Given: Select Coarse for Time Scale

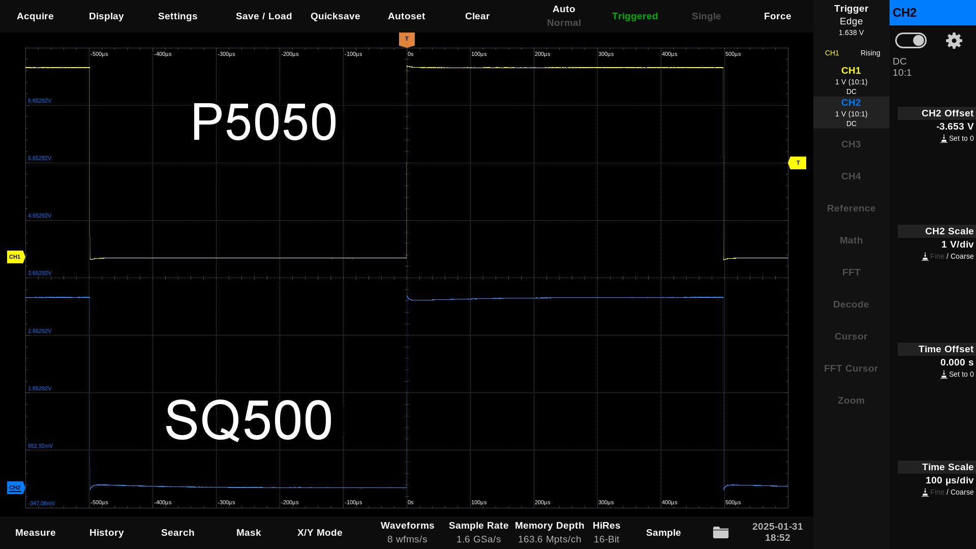Looking at the screenshot, I should click(x=962, y=492).
